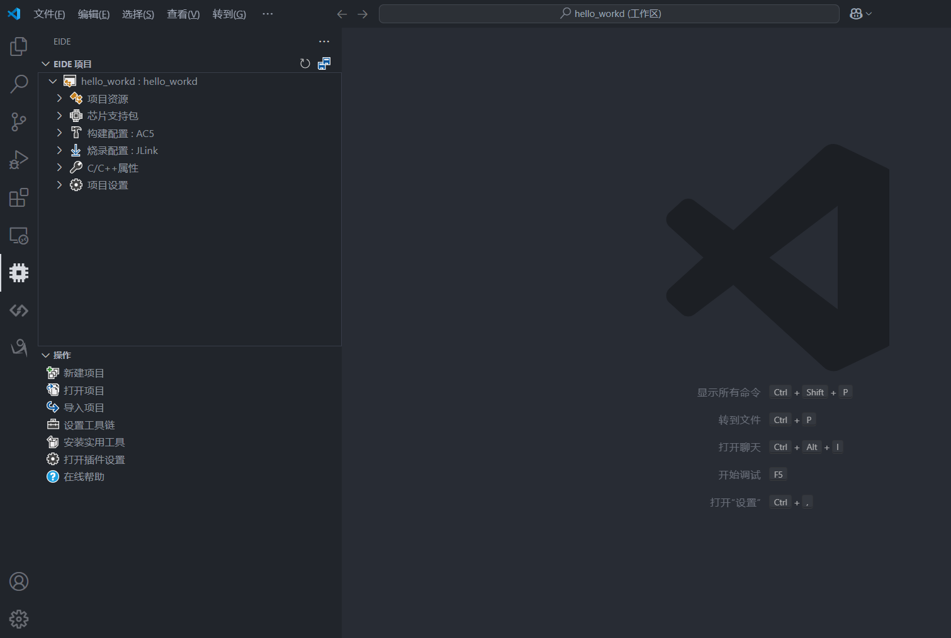
Task: Collapse the hello_workd project node
Action: 53,81
